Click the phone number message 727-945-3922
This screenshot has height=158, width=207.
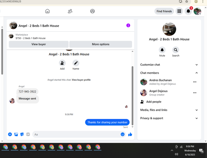click(x=27, y=91)
